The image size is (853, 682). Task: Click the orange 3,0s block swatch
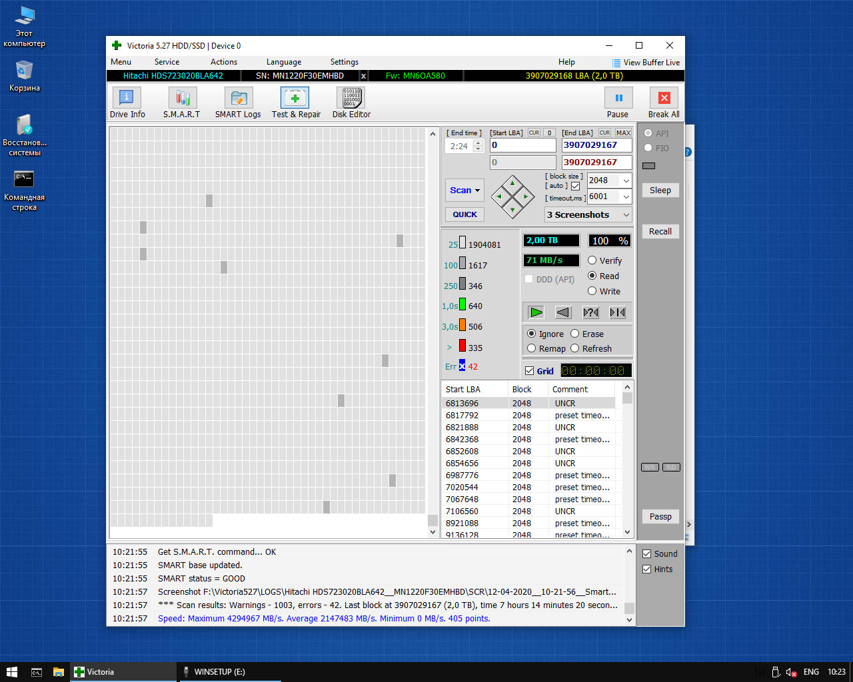(x=462, y=325)
